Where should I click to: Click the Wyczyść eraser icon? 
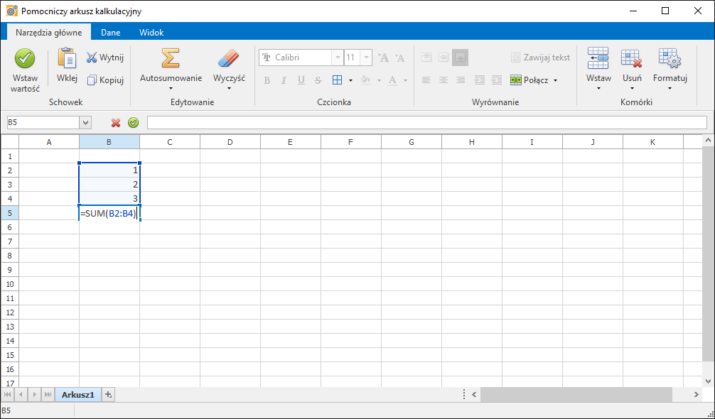click(x=229, y=58)
